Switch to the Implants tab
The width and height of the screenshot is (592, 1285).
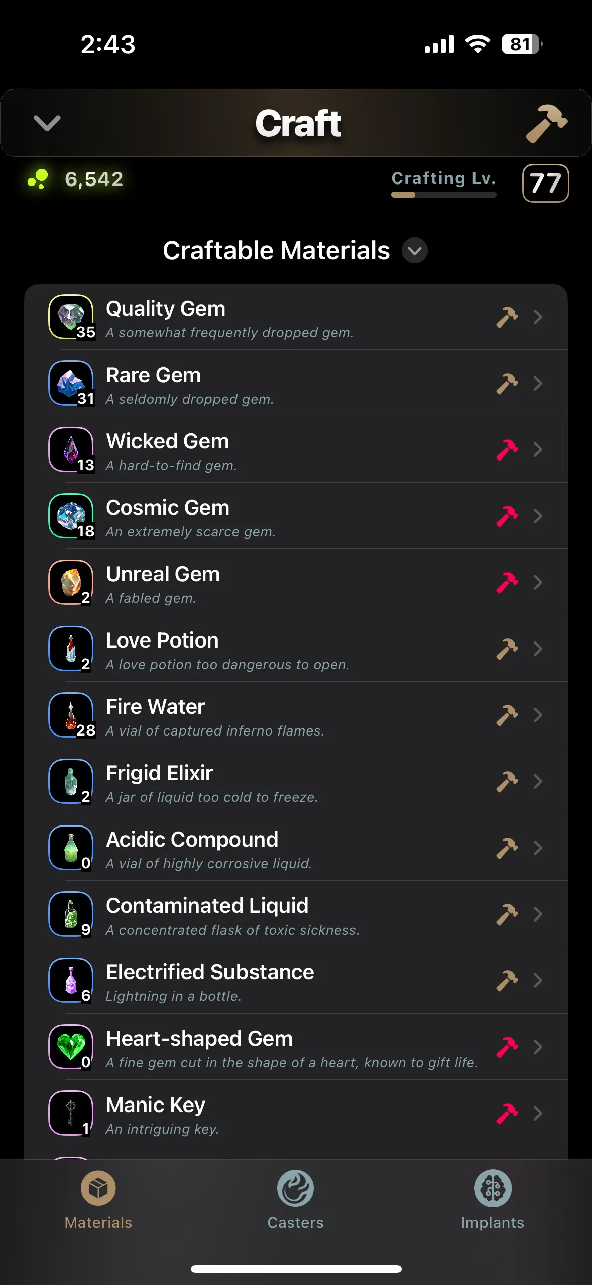click(x=492, y=1200)
